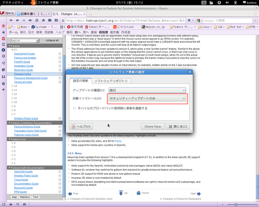Click the Forward arrow in Opera toolbar
The height and width of the screenshot is (207, 259).
coord(24,20)
